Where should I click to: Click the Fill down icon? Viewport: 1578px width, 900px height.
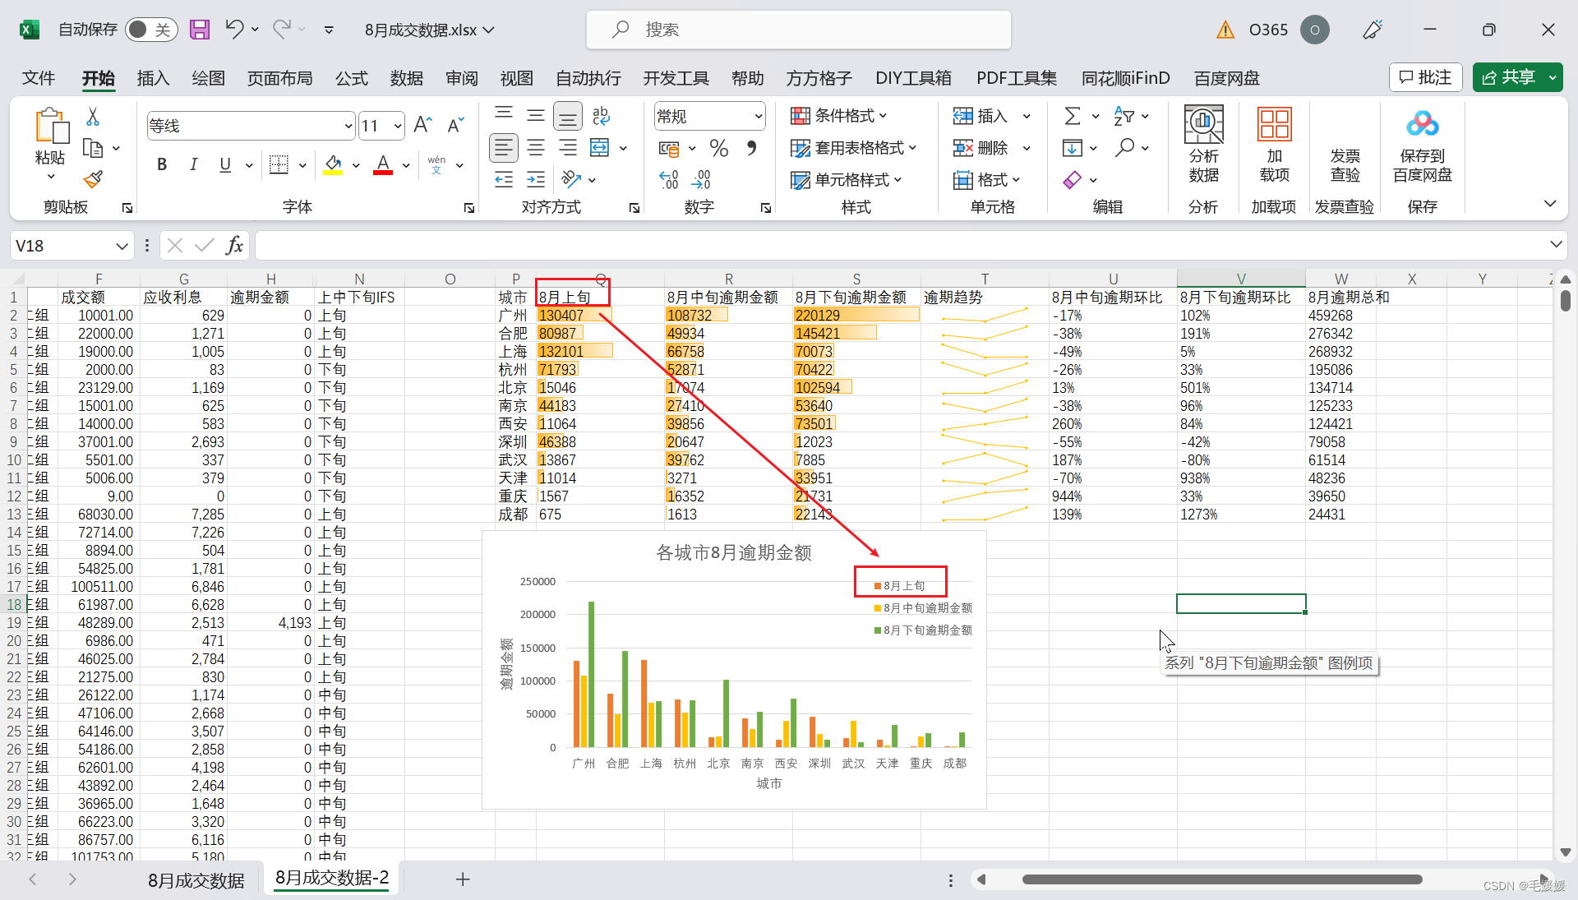(x=1073, y=148)
